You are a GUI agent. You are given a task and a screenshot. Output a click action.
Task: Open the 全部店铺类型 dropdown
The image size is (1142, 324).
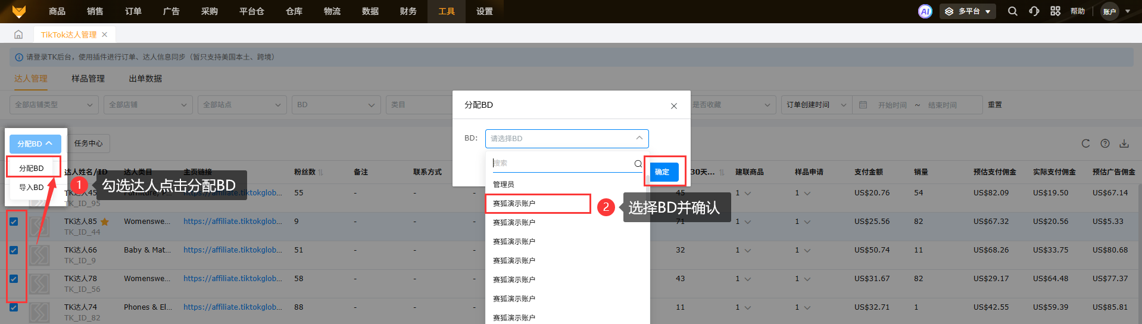[x=54, y=105]
